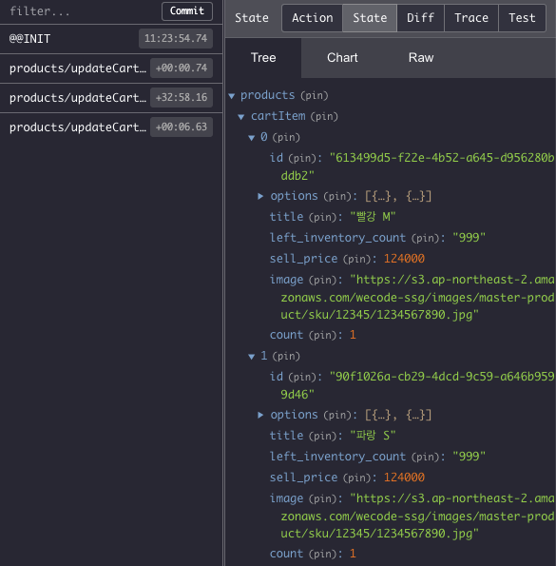Viewport: 556px width, 566px height.
Task: Click second item's sell_price 124000
Action: 404,478
